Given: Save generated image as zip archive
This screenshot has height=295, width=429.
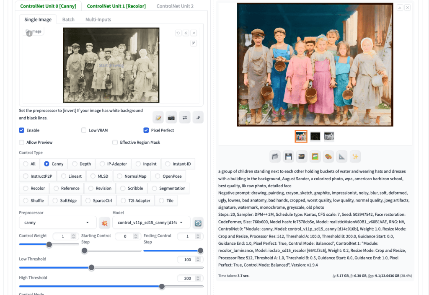Looking at the screenshot, I should [x=302, y=156].
